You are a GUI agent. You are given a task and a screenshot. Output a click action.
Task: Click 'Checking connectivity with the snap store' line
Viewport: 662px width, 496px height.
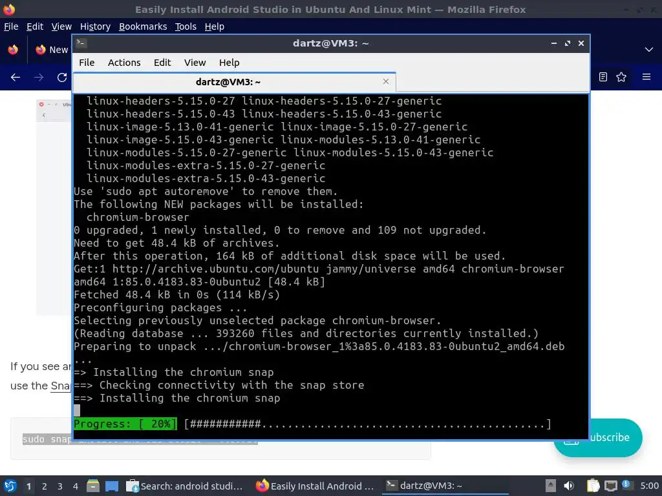coord(219,385)
